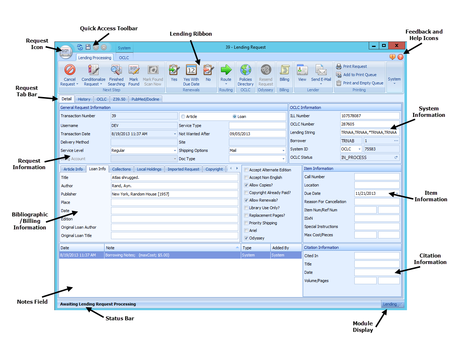Select the Article radio button
This screenshot has width=465, height=356.
184,116
